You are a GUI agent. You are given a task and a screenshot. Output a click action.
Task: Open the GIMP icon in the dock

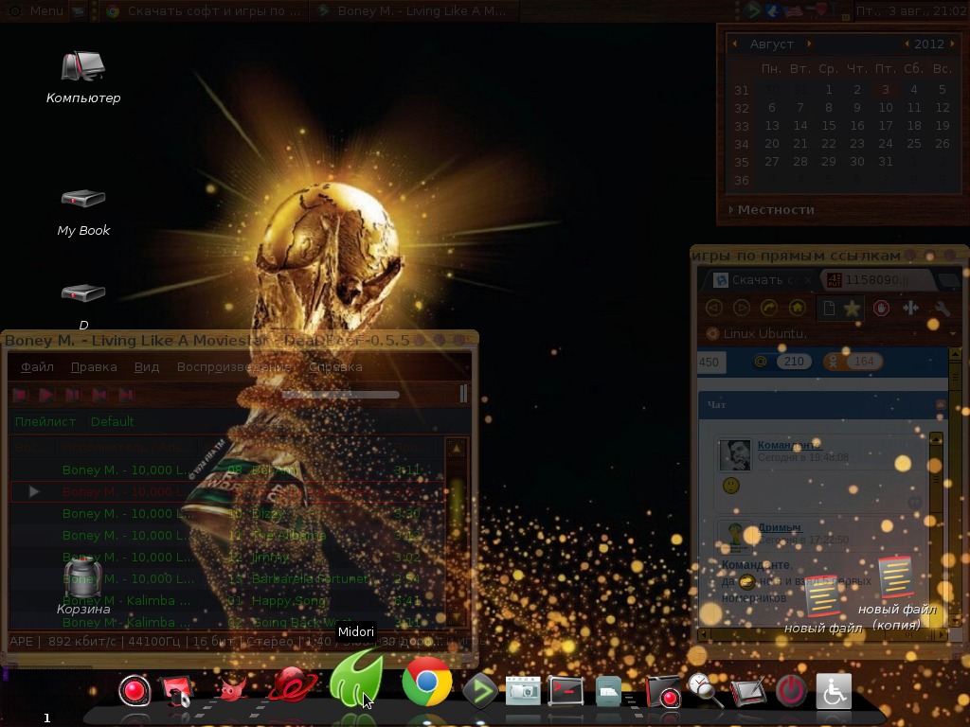(x=231, y=689)
